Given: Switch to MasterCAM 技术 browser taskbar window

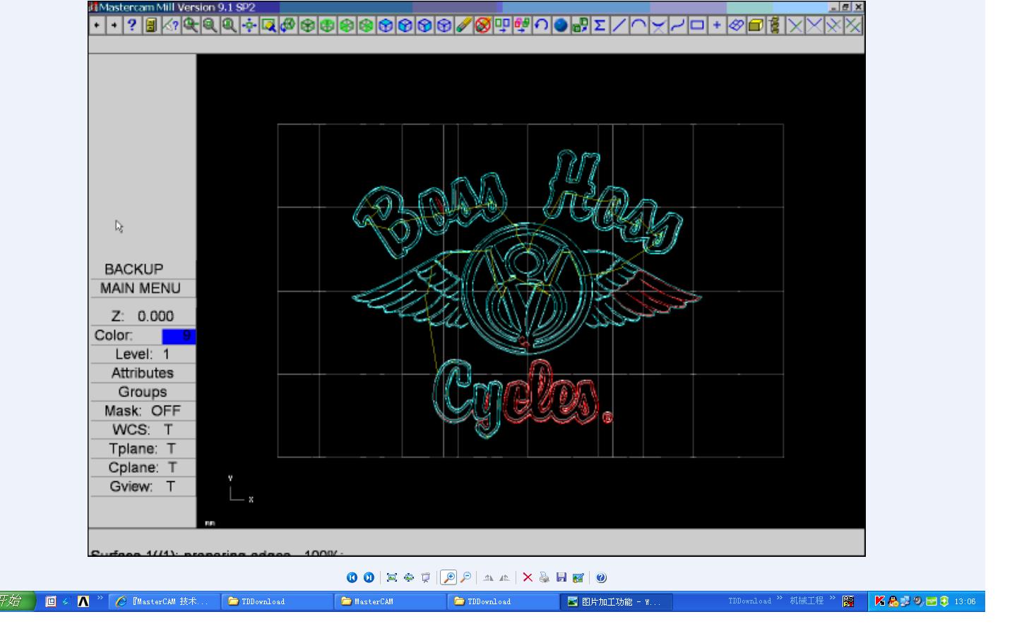Looking at the screenshot, I should 164,601.
